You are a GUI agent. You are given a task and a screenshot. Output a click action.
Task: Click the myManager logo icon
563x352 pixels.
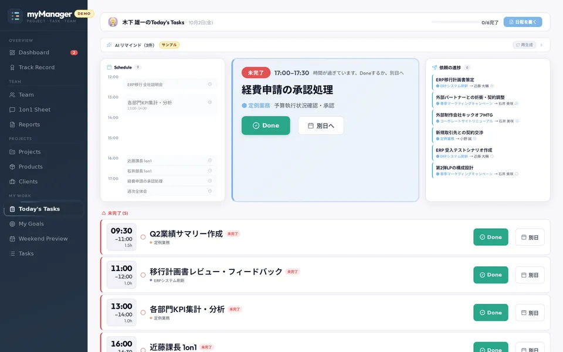[15, 16]
